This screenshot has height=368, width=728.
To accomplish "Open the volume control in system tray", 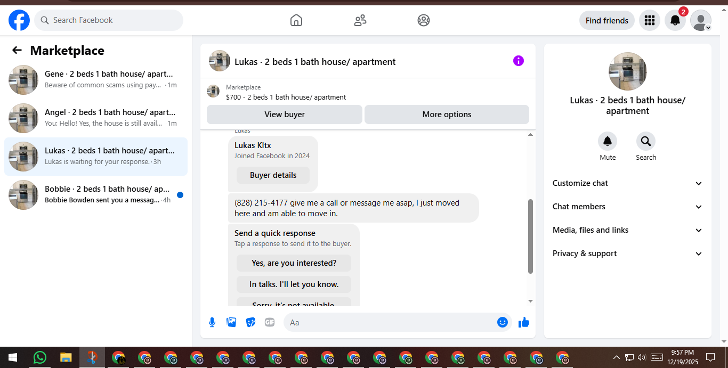I will (x=642, y=357).
